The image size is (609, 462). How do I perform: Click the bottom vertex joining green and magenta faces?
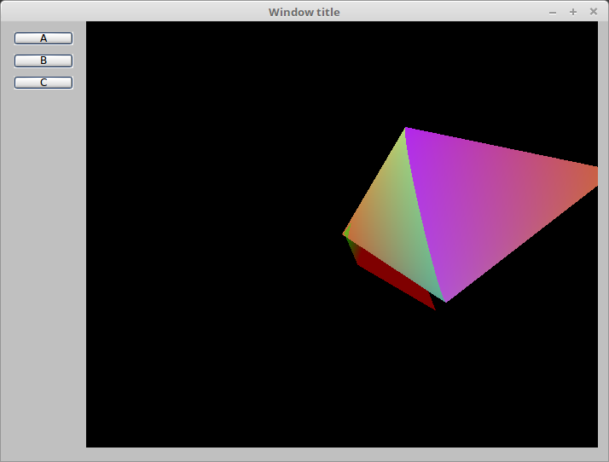[x=446, y=301]
